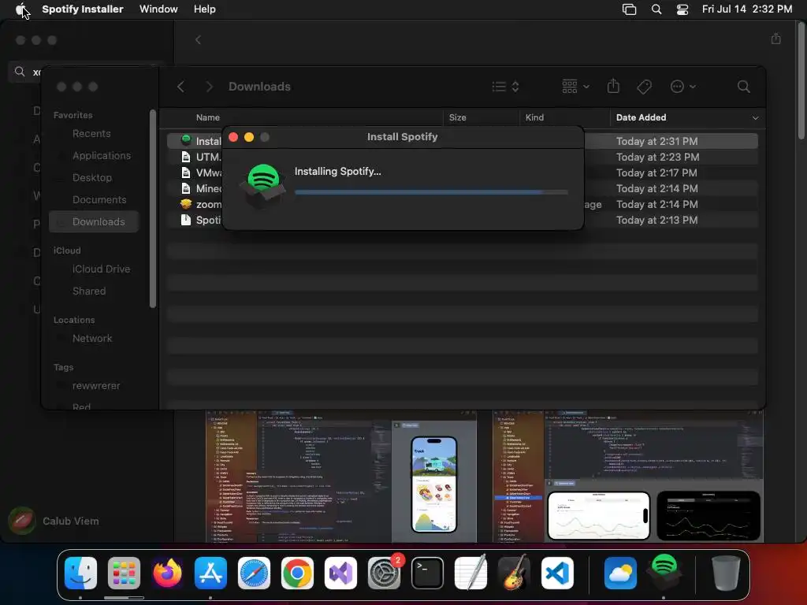Image resolution: width=807 pixels, height=605 pixels.
Task: Sort the file list by Size column
Action: (x=457, y=117)
